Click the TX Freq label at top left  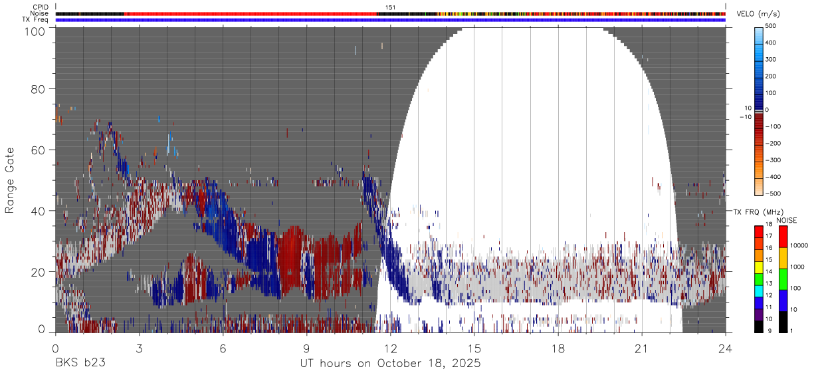click(x=36, y=19)
